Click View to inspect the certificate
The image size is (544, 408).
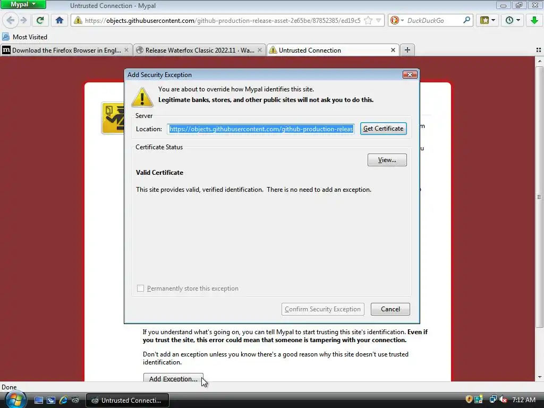[x=387, y=160]
